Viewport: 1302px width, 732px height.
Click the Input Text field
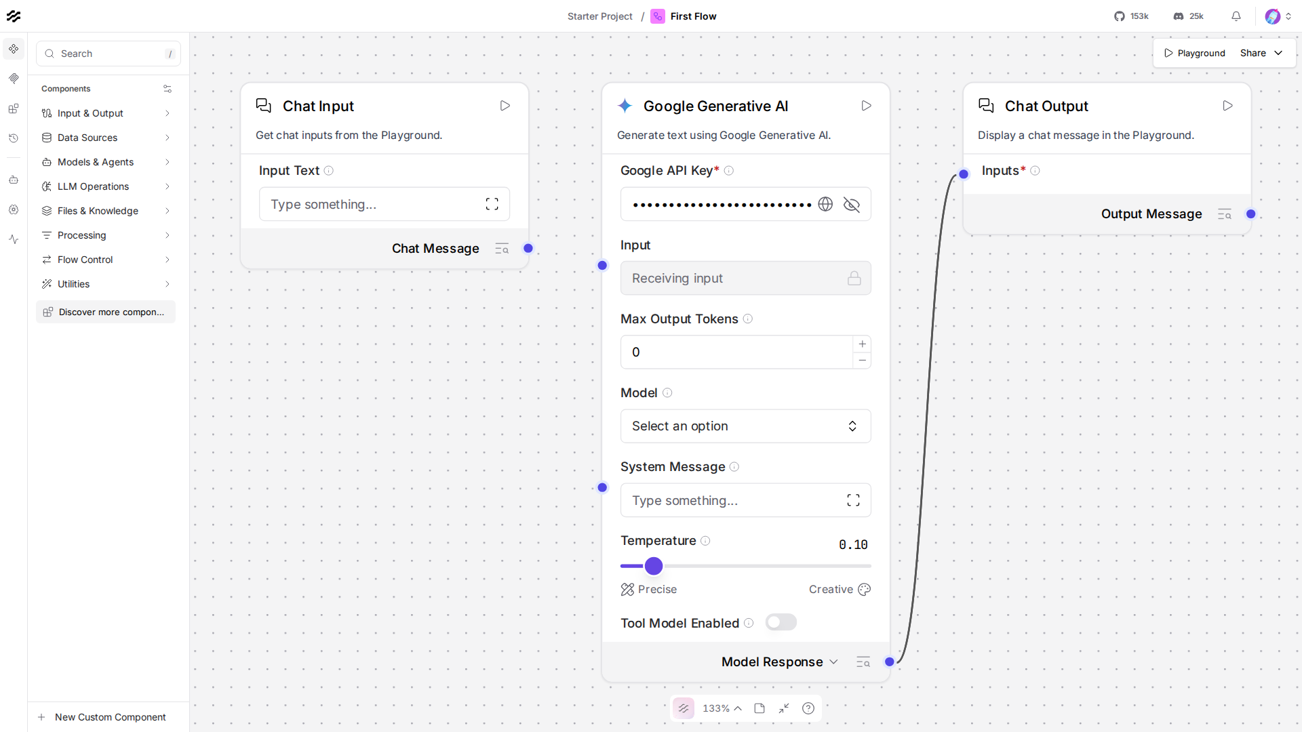pyautogui.click(x=384, y=204)
